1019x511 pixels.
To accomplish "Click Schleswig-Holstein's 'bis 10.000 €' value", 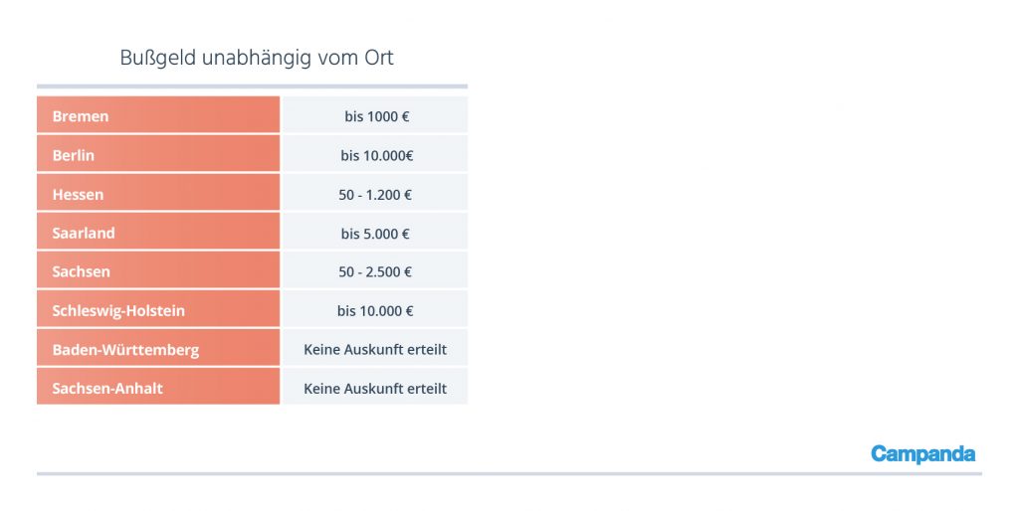I will (x=375, y=309).
